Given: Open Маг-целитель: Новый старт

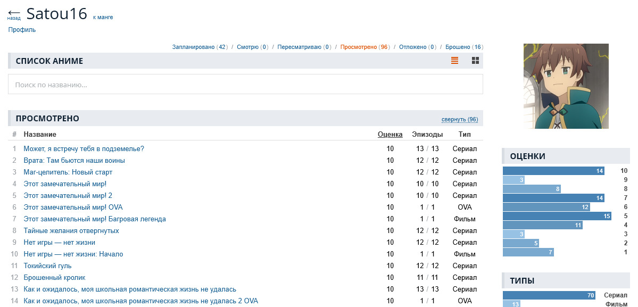Looking at the screenshot, I should coord(68,172).
